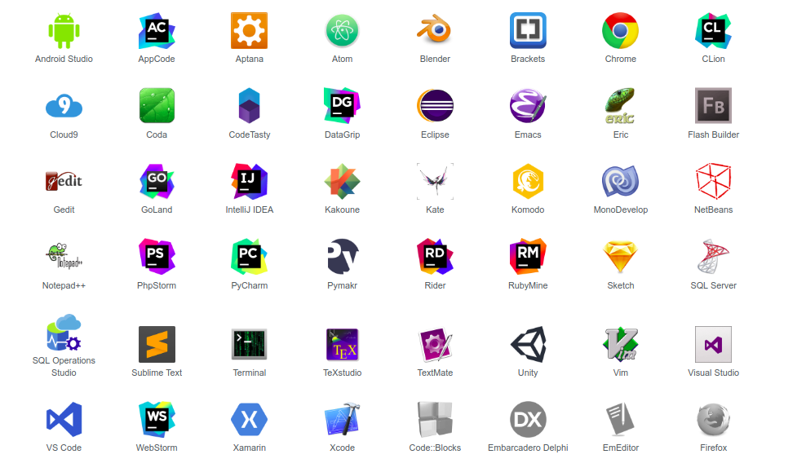806x472 pixels.
Task: Click the "Embarcadero Delphi" caption
Action: pyautogui.click(x=528, y=448)
